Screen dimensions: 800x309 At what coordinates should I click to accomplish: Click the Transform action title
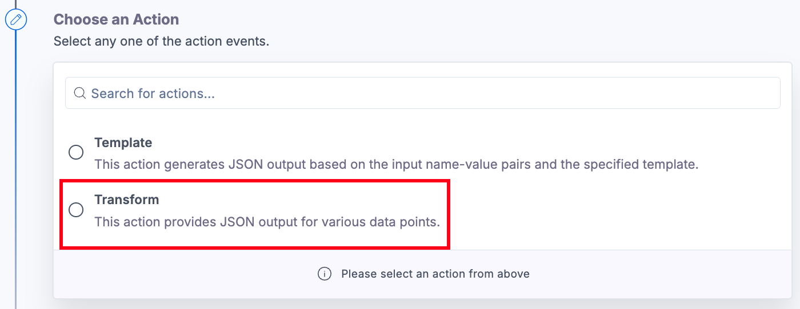[126, 200]
